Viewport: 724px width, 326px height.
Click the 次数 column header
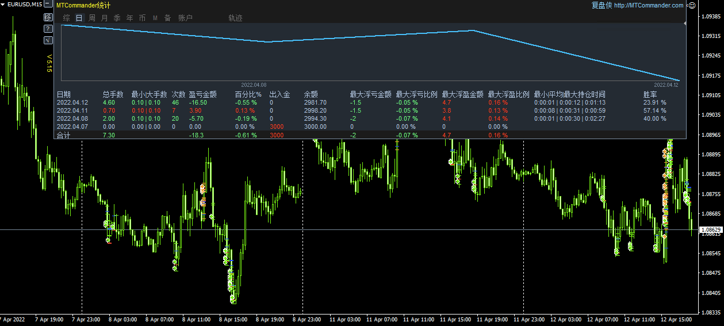pos(179,94)
